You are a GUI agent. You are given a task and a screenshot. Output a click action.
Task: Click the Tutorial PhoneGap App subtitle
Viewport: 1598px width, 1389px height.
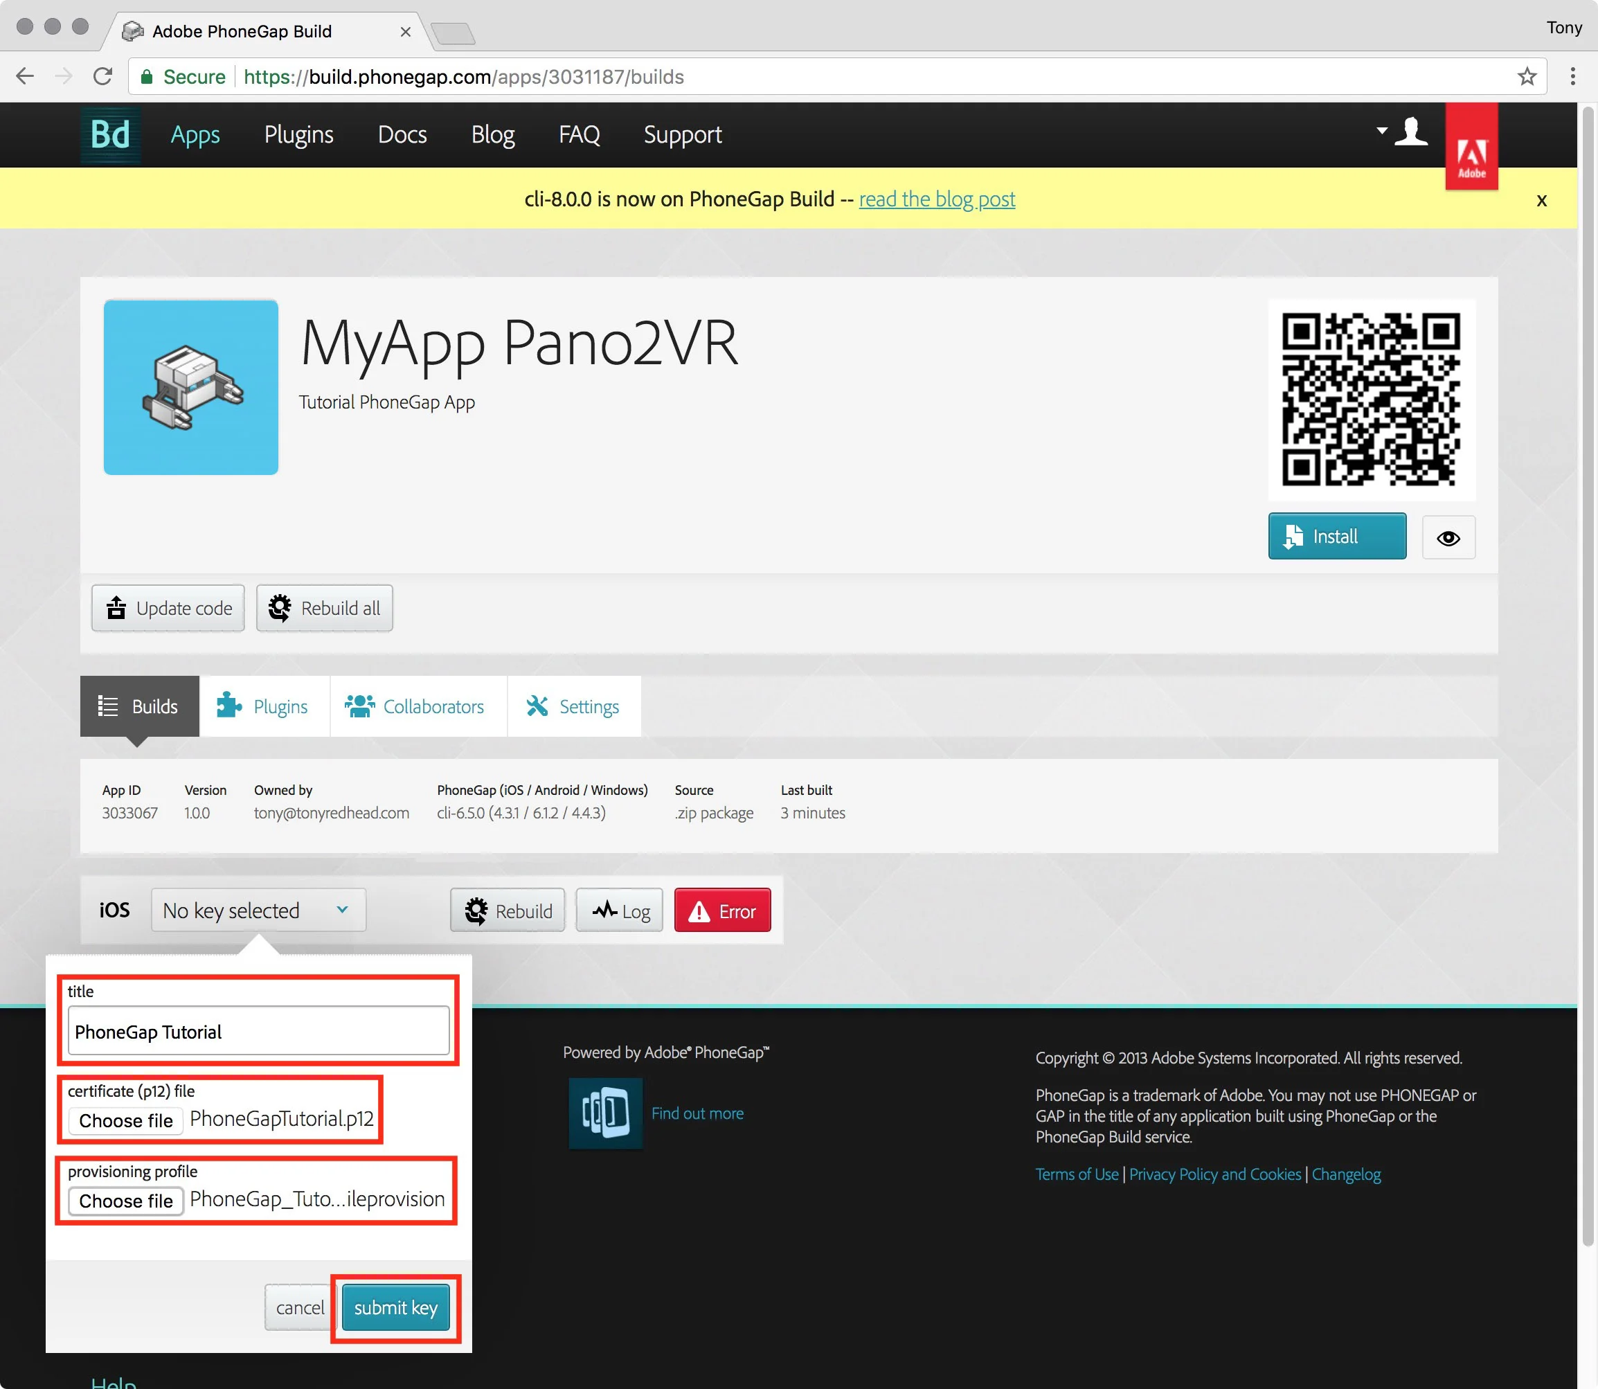[x=387, y=402]
